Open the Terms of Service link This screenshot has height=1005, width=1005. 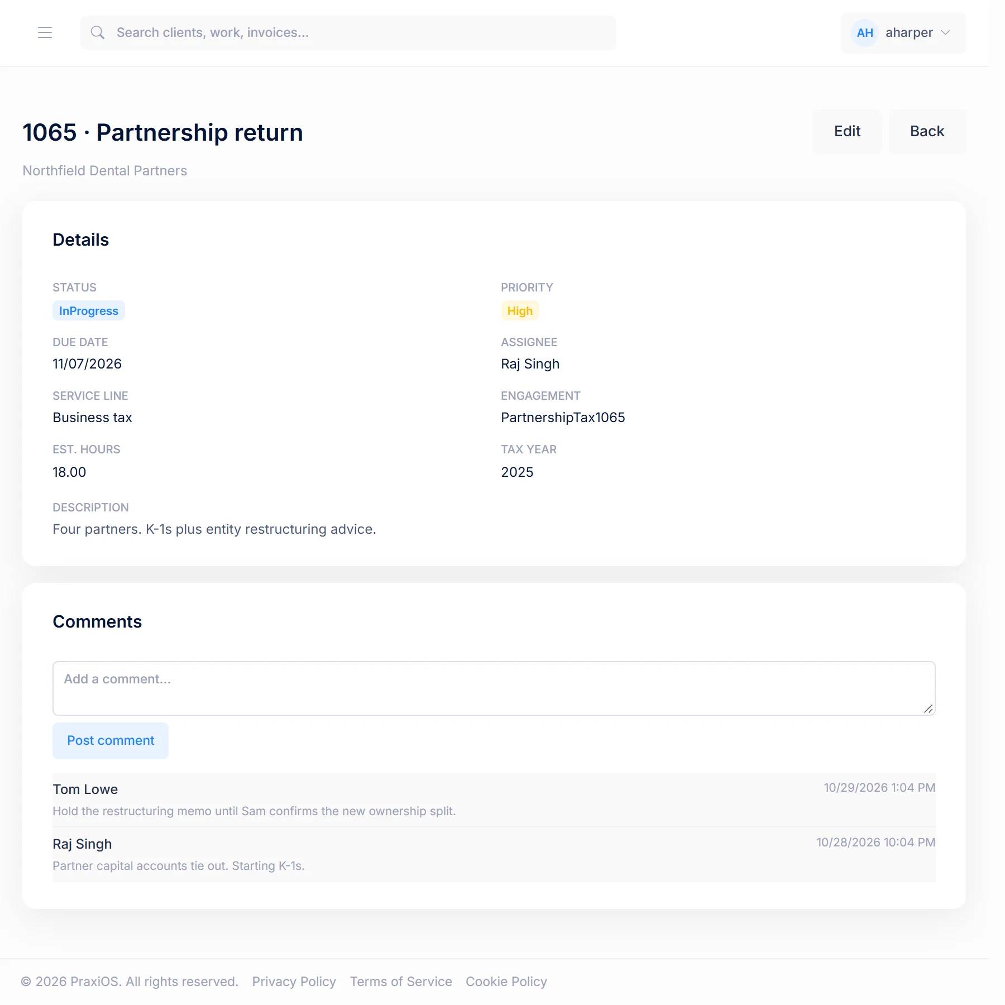pos(401,982)
